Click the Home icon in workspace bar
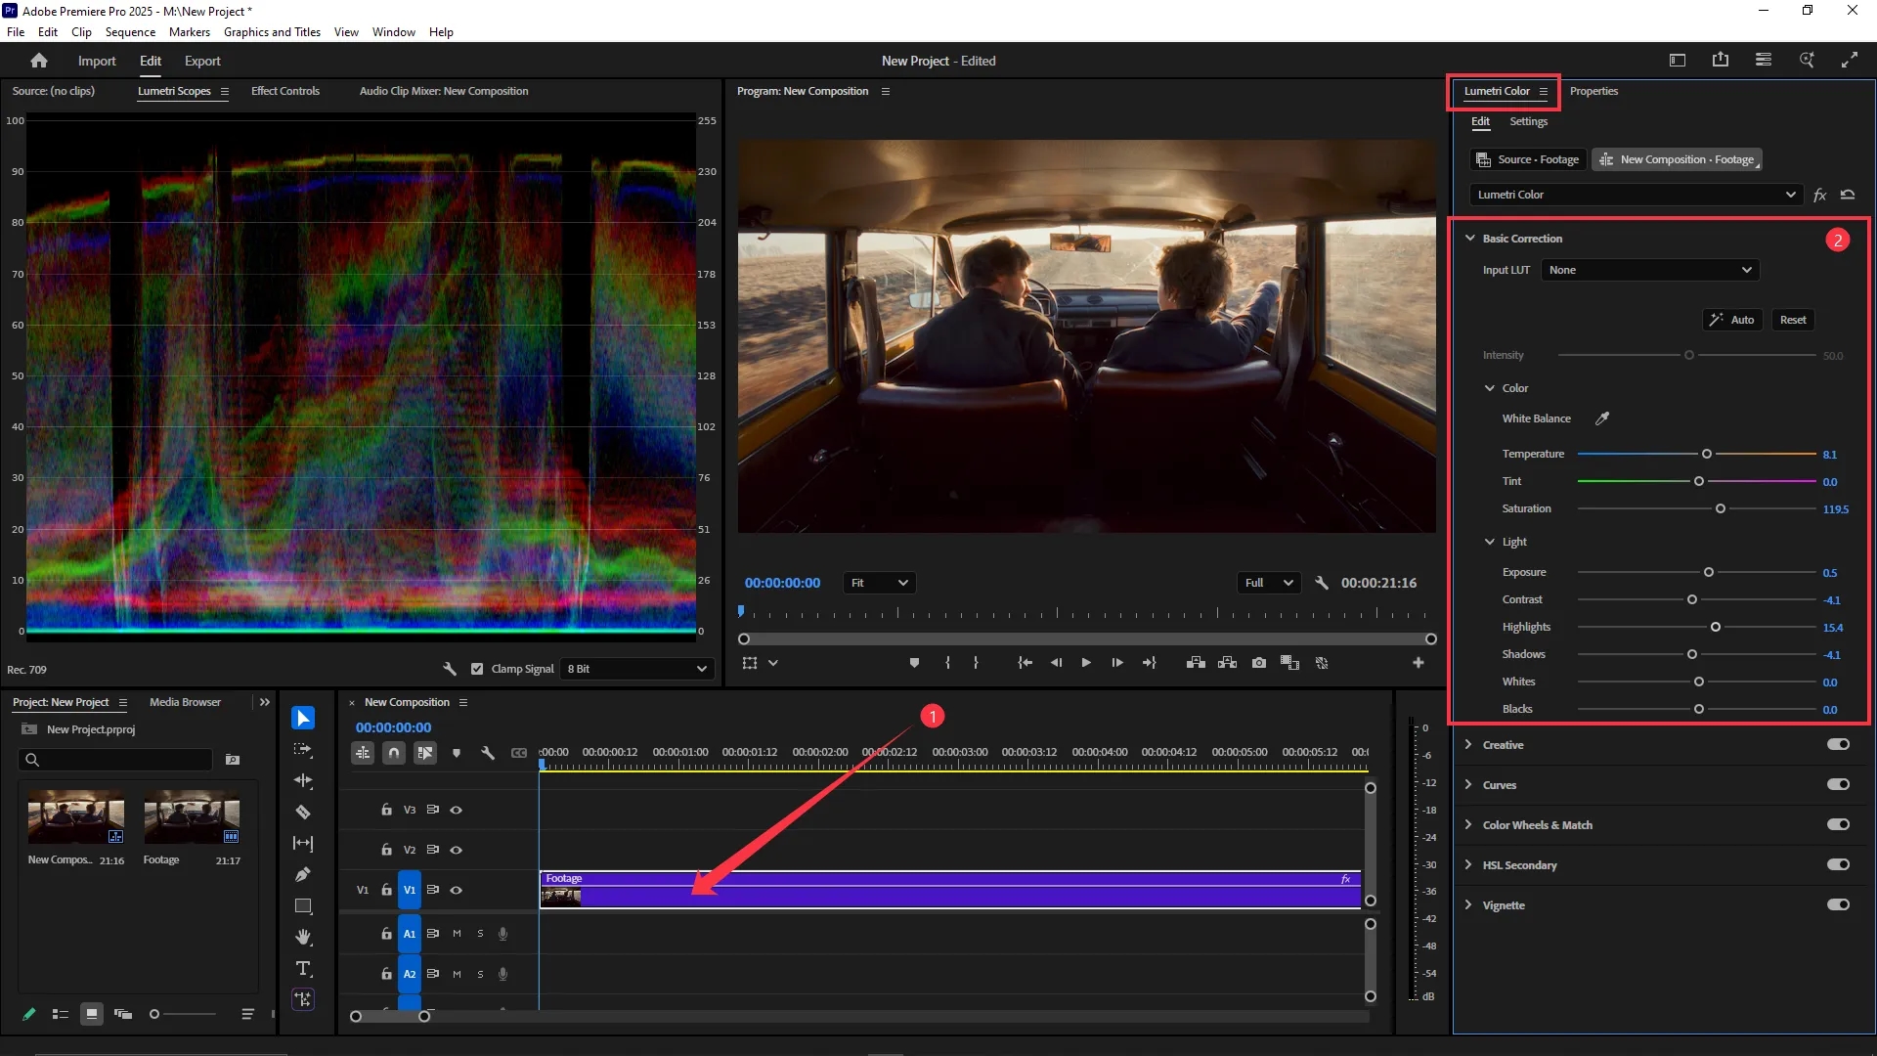This screenshot has width=1877, height=1056. tap(39, 61)
